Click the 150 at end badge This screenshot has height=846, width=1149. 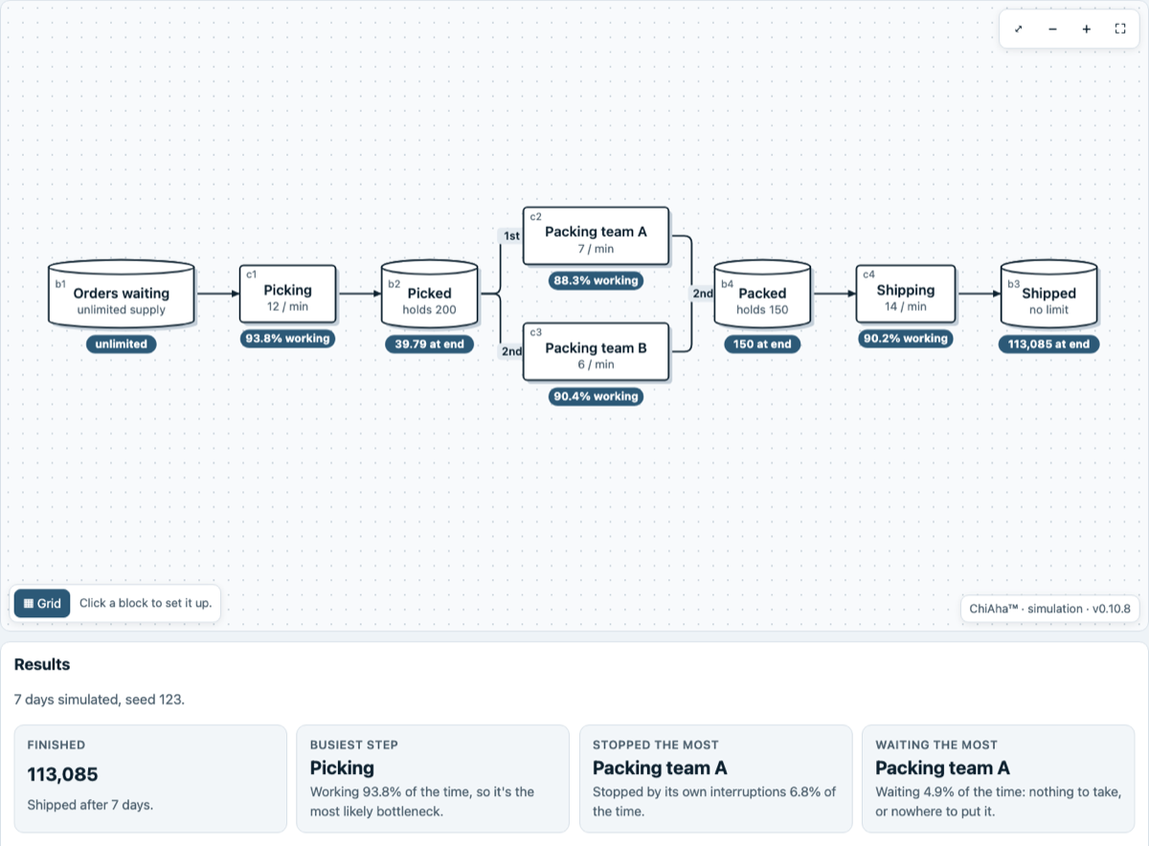point(762,344)
